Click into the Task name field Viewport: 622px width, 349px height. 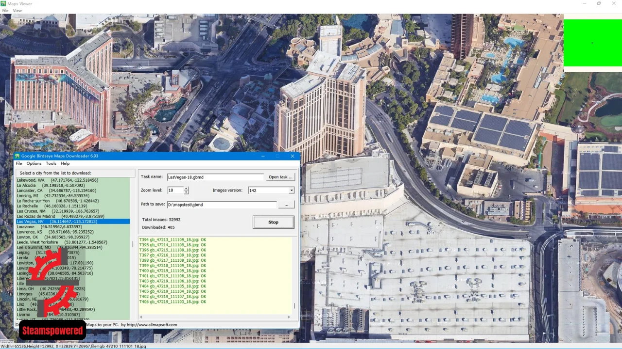215,177
